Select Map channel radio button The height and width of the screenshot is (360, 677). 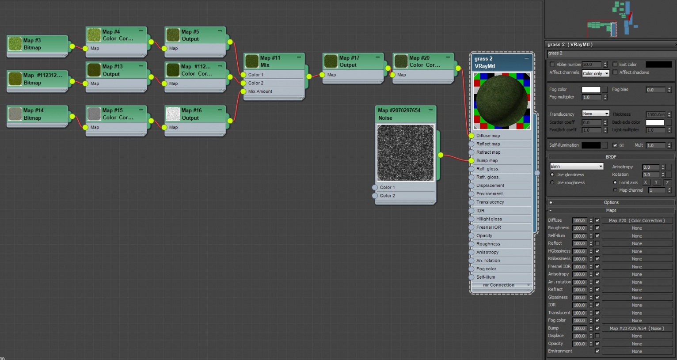615,190
